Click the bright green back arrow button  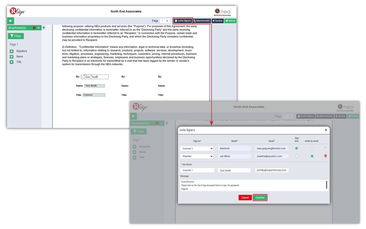click(10, 21)
